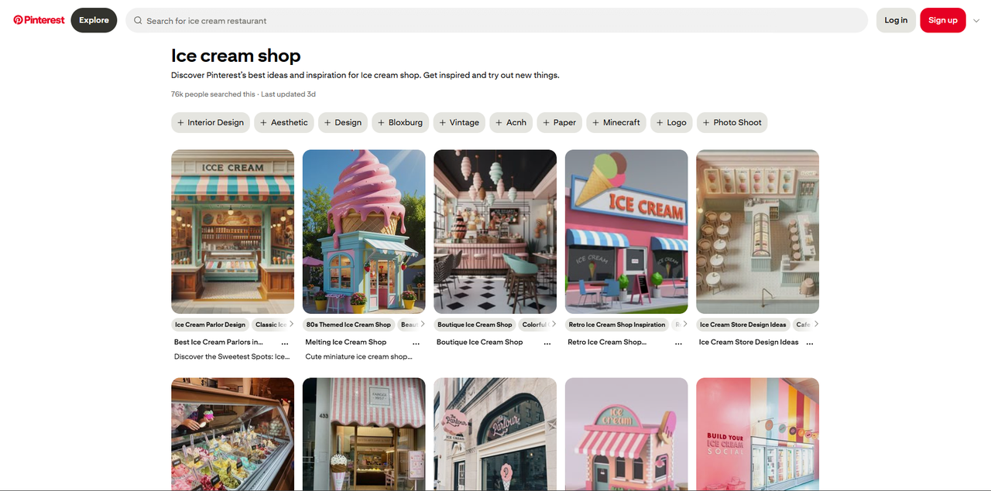Click the search magnifying glass icon
991x491 pixels.
point(137,20)
